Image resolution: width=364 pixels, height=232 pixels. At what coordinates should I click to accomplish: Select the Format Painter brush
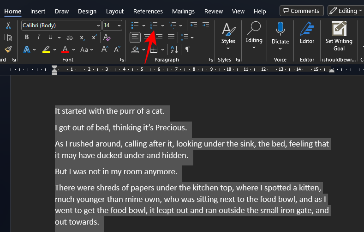pyautogui.click(x=8, y=49)
